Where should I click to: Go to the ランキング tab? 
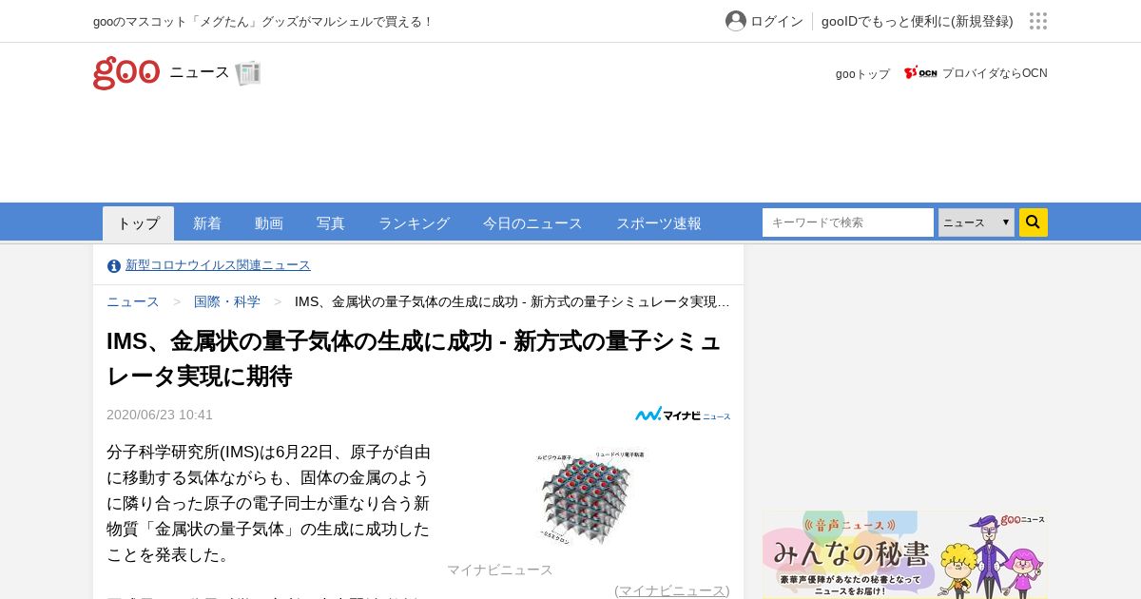[414, 223]
